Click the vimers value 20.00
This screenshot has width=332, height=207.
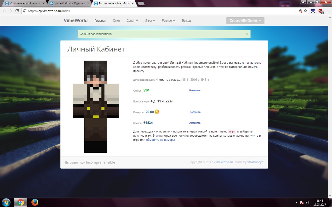150,112
